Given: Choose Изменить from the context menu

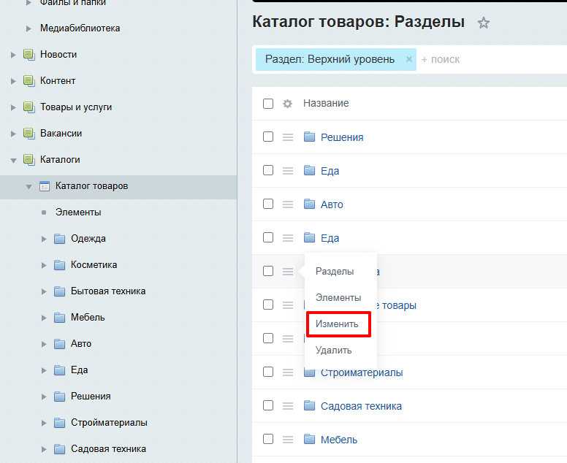Looking at the screenshot, I should point(337,324).
